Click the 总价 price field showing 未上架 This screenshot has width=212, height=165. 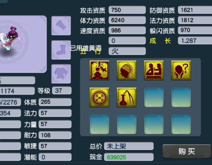tap(129, 146)
